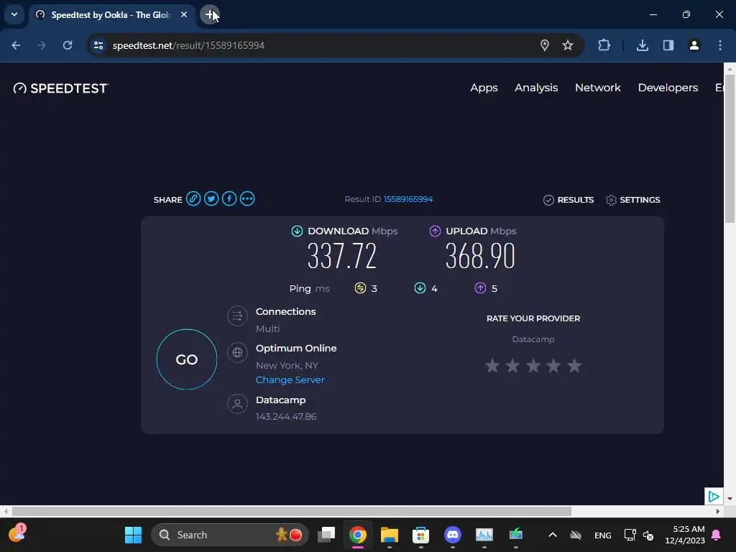Screen dimensions: 736x552
Task: Click the horizontal scrollbar thumb
Action: 292,511
